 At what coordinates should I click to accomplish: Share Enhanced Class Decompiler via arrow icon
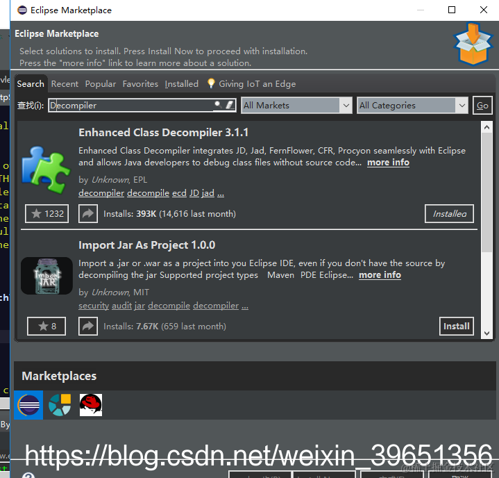pos(88,213)
